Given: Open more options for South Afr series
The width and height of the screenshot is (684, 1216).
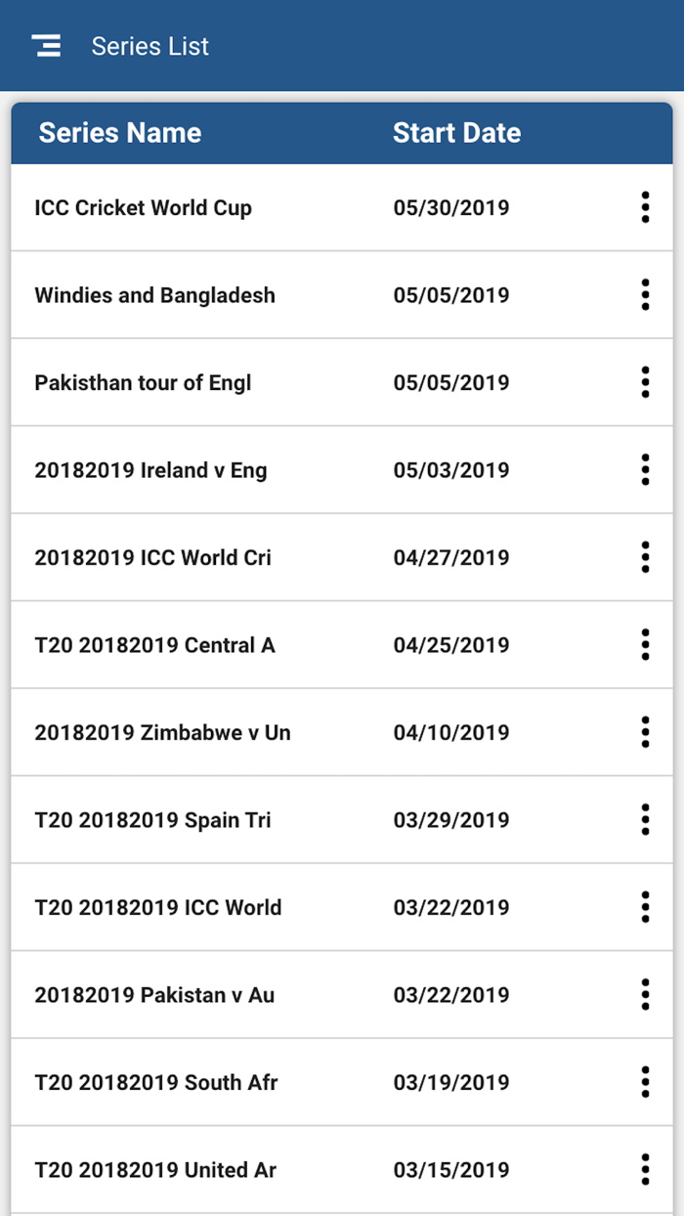Looking at the screenshot, I should [645, 1082].
